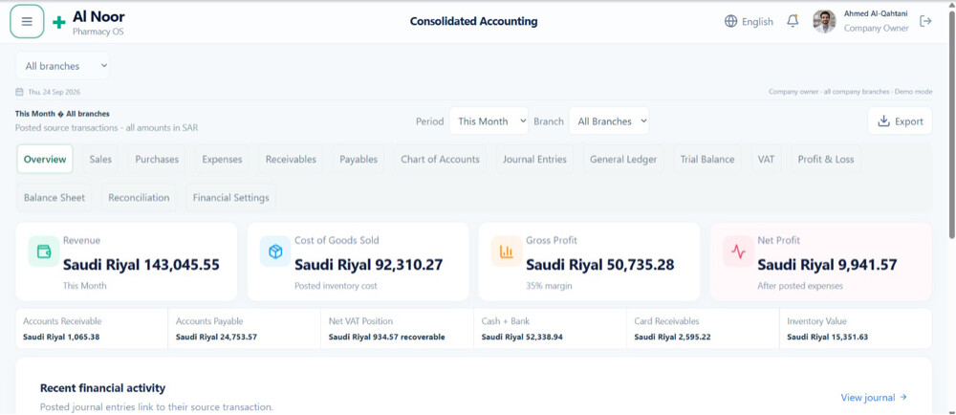
Task: Click the Cost of Goods Sold box icon
Action: point(275,251)
